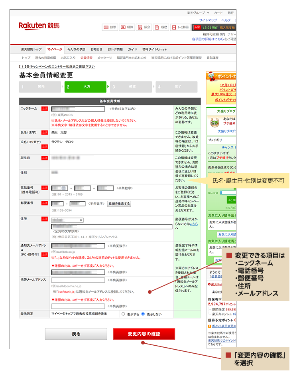The height and width of the screenshot is (380, 299).
Task: Open the サイトマップ link
Action: click(x=208, y=20)
